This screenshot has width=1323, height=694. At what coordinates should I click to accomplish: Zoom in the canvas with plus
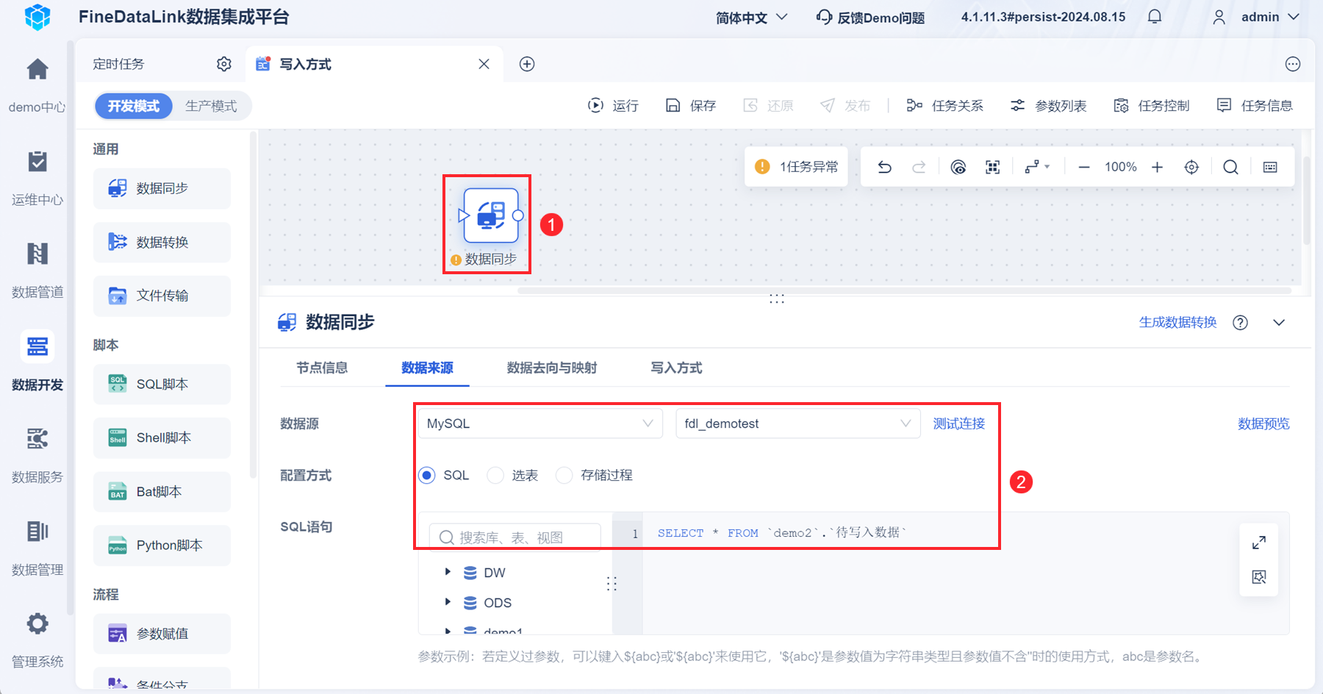coord(1158,168)
